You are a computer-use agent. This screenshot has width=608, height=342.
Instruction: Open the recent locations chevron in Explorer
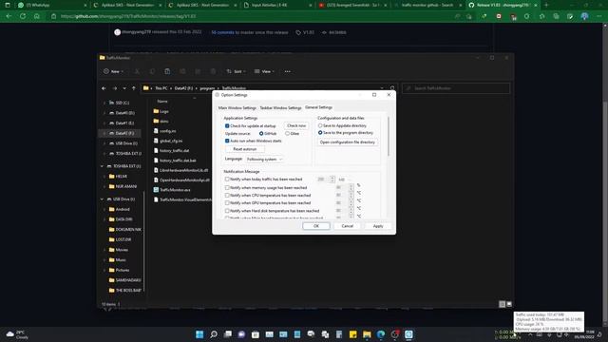(124, 88)
